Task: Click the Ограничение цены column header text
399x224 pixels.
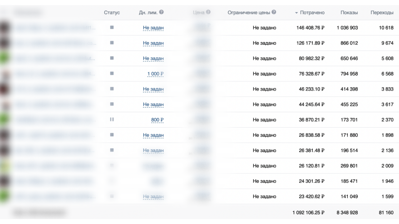Action: [249, 12]
